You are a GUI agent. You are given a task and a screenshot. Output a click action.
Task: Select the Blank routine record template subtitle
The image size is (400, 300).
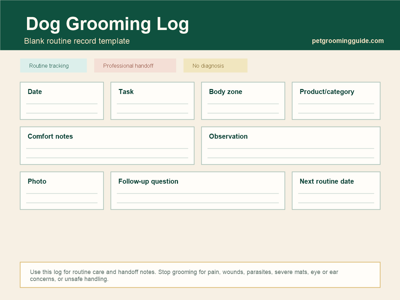click(77, 41)
